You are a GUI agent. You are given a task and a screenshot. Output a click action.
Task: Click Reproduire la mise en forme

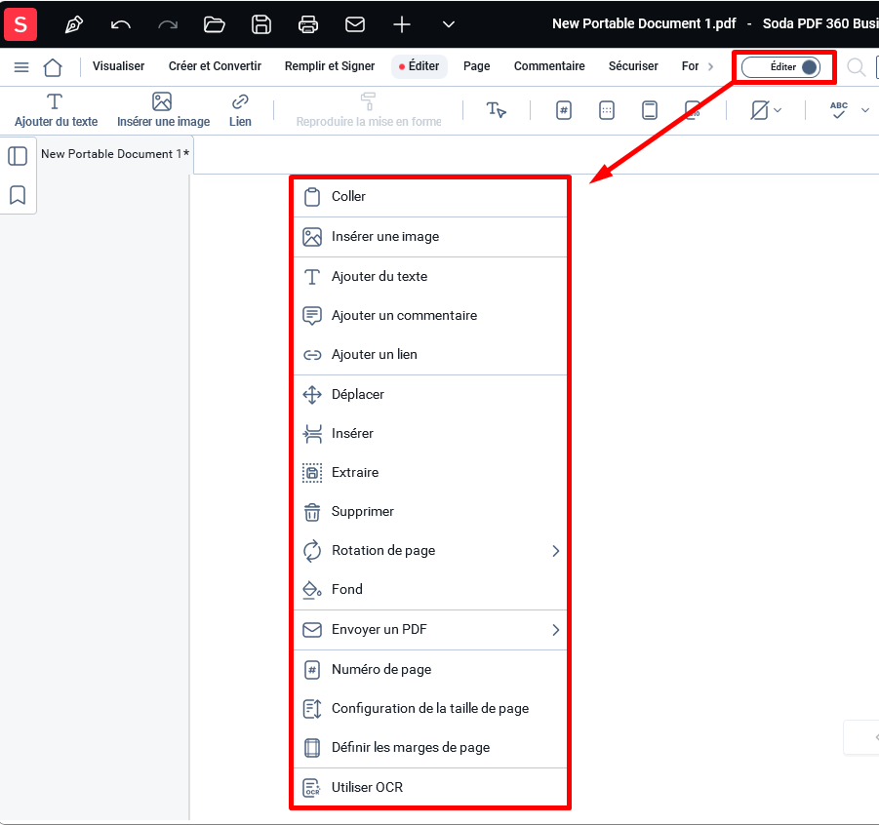369,110
